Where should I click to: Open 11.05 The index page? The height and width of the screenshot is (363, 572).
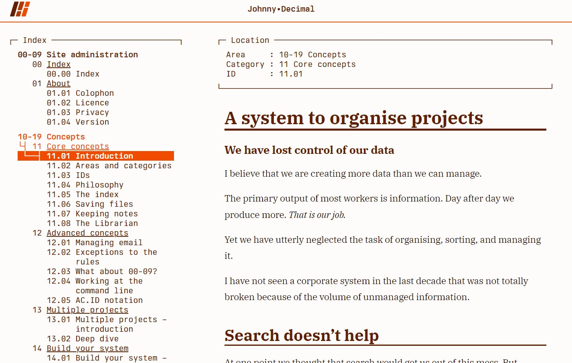(x=83, y=195)
